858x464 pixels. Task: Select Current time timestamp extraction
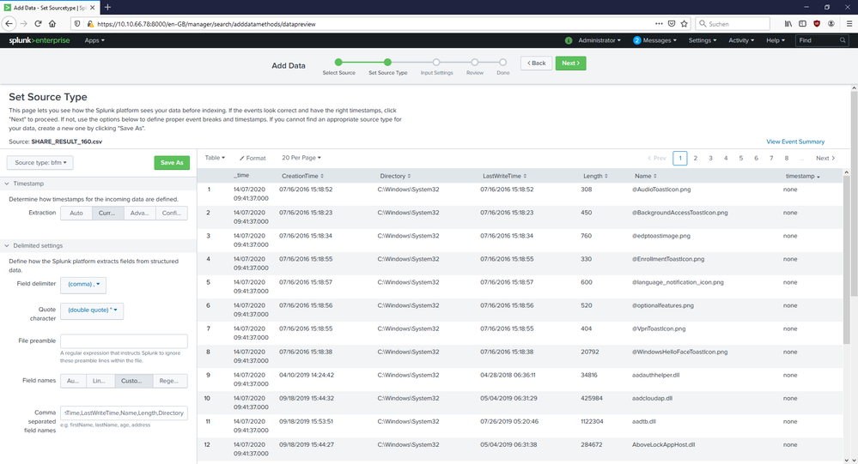click(x=108, y=214)
